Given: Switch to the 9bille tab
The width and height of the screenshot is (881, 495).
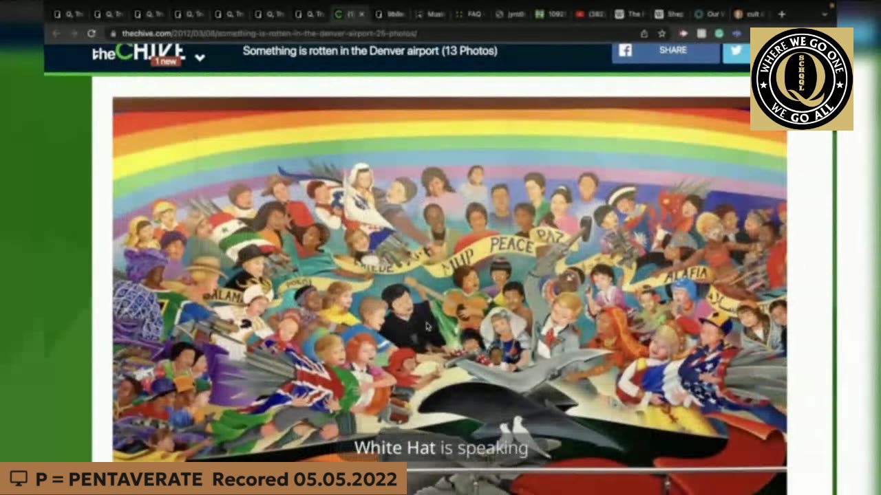Looking at the screenshot, I should point(391,14).
